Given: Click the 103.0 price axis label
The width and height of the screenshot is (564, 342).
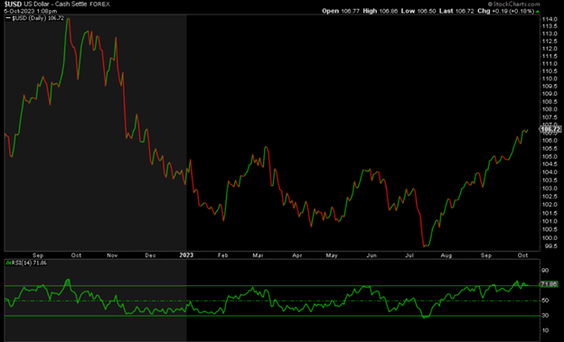Looking at the screenshot, I should point(550,189).
